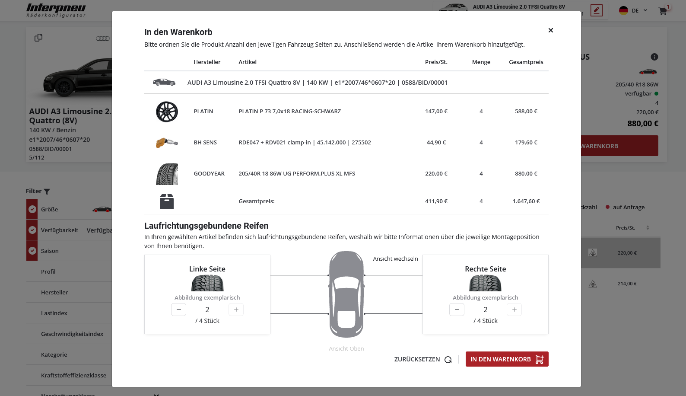
Task: Click the 1.647,60 € total price
Action: pyautogui.click(x=526, y=201)
